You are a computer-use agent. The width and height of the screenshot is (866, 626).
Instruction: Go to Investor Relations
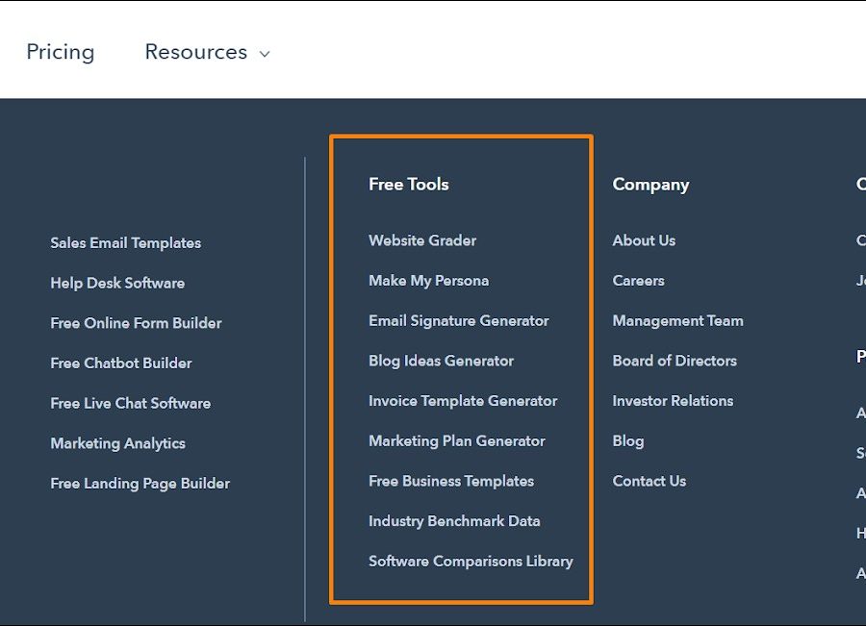[x=673, y=401]
